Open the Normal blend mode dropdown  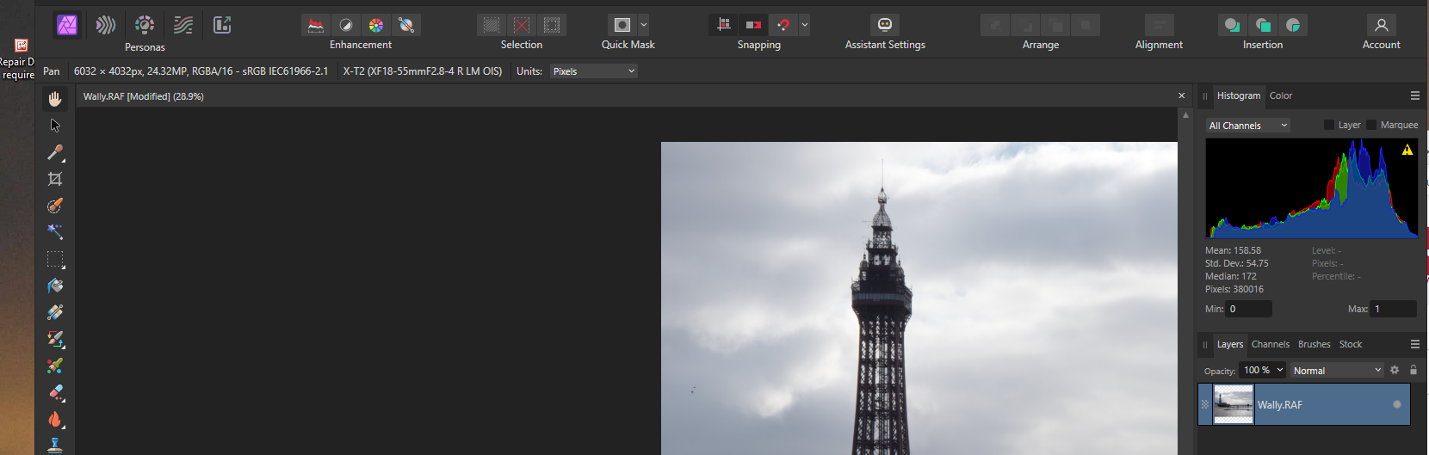1337,371
